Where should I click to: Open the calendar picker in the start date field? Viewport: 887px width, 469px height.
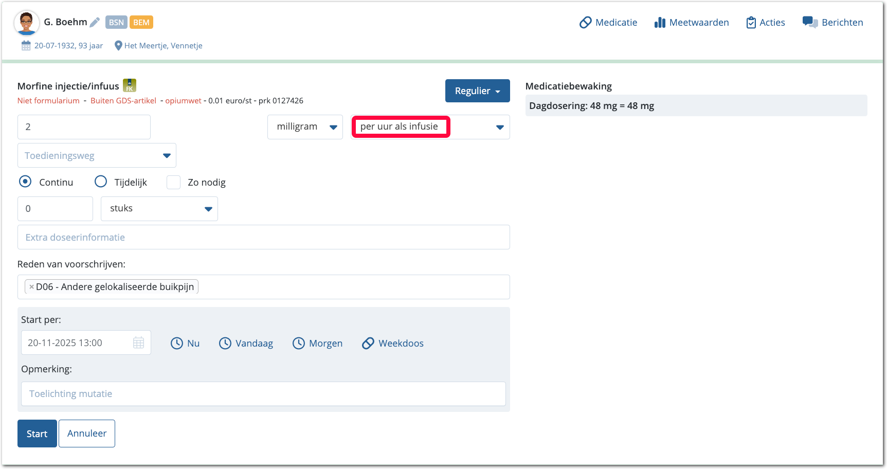pyautogui.click(x=138, y=343)
